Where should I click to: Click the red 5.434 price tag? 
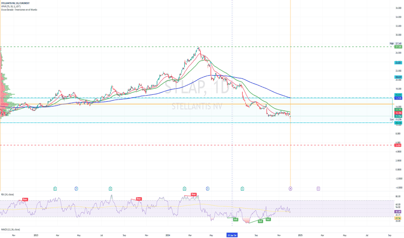398,145
